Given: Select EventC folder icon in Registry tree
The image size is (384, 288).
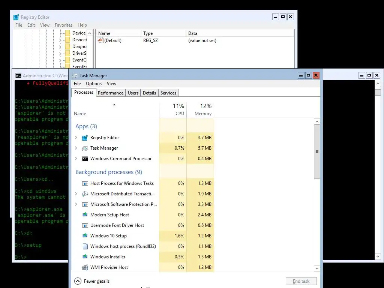Looking at the screenshot, I should pyautogui.click(x=68, y=60).
